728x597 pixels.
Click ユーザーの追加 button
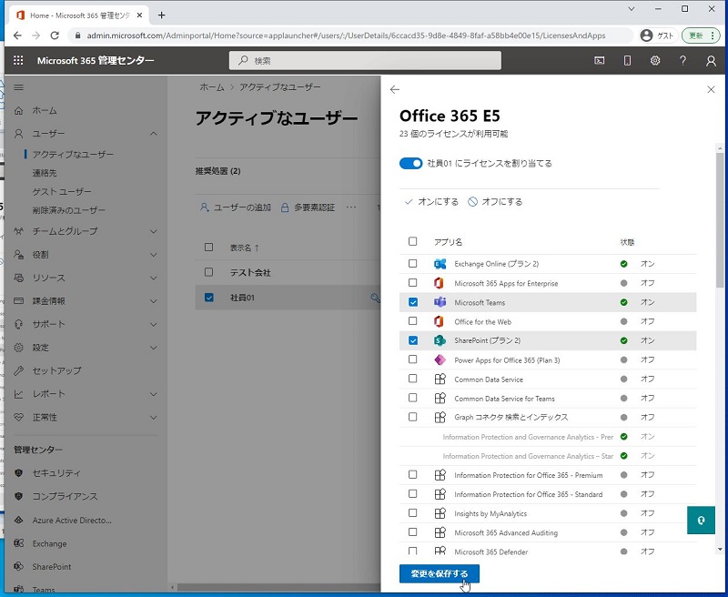[236, 207]
